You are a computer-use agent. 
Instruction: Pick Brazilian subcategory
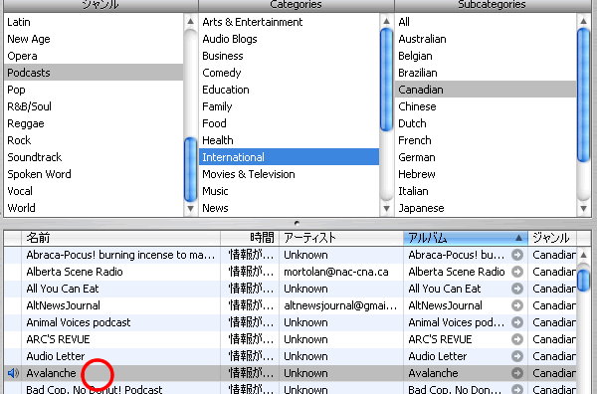(486, 73)
